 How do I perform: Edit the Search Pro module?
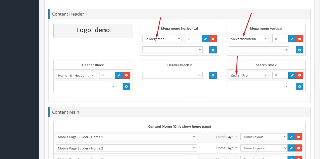pyautogui.click(x=292, y=75)
